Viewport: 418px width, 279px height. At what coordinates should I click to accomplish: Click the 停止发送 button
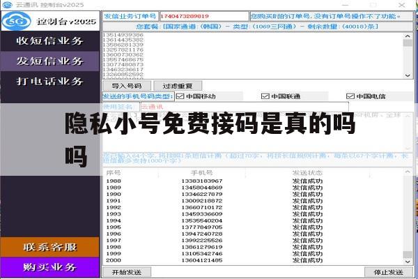pyautogui.click(x=388, y=272)
